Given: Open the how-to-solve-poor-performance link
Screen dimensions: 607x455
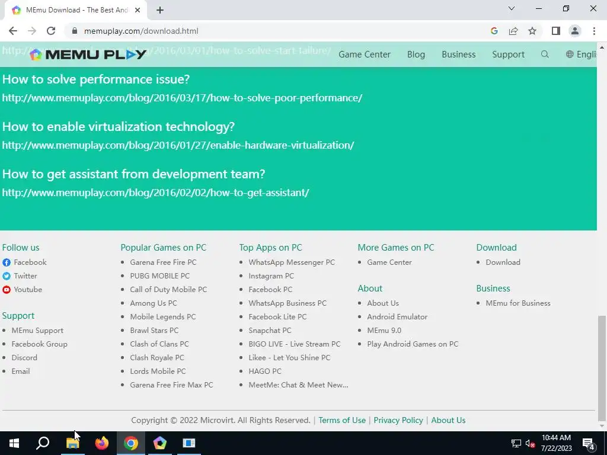Looking at the screenshot, I should coord(182,98).
